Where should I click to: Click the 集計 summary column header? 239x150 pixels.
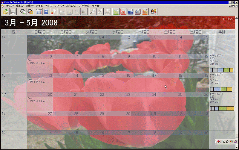pyautogui.click(x=222, y=32)
